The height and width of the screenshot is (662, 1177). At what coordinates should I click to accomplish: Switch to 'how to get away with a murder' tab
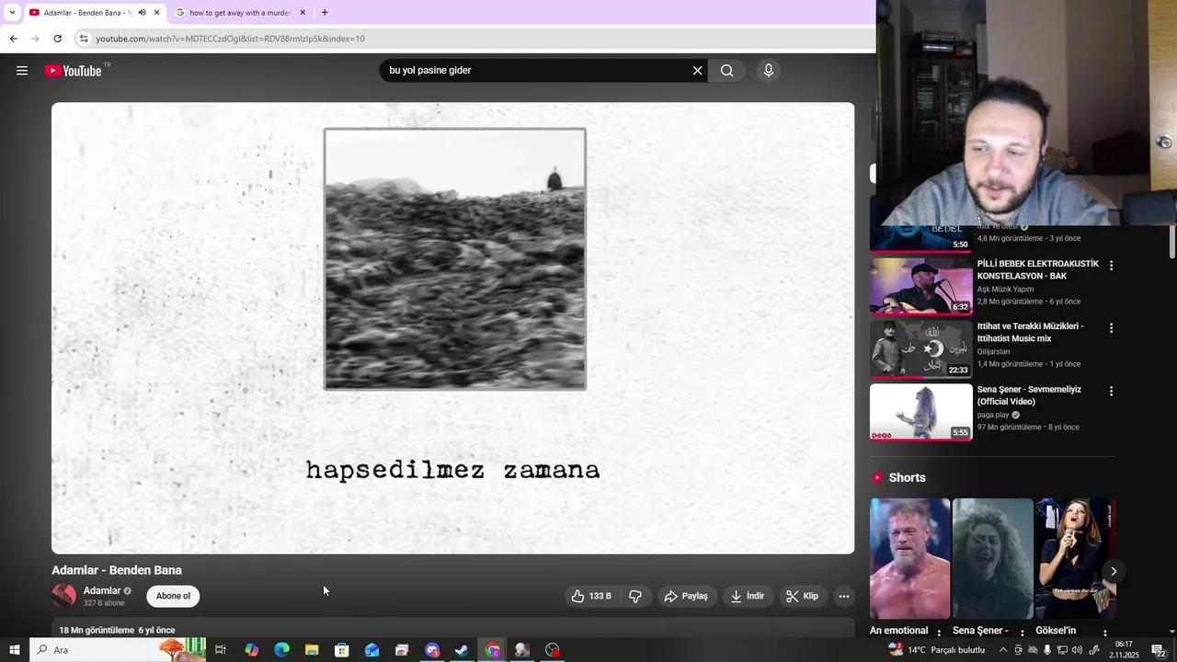(239, 13)
